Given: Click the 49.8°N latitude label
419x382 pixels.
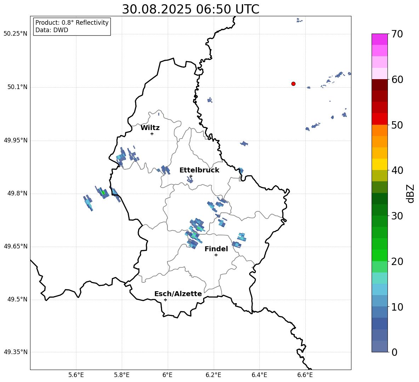Looking at the screenshot, I should pos(17,193).
